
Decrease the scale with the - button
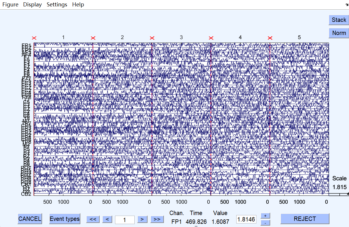(265, 223)
